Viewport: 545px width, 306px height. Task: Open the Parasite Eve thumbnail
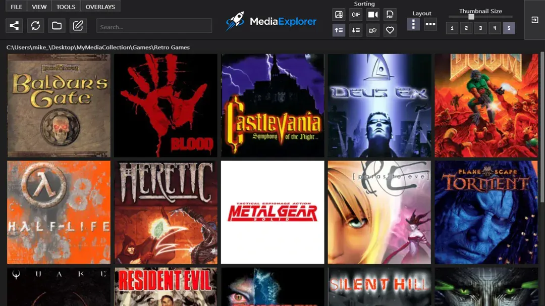(x=379, y=212)
